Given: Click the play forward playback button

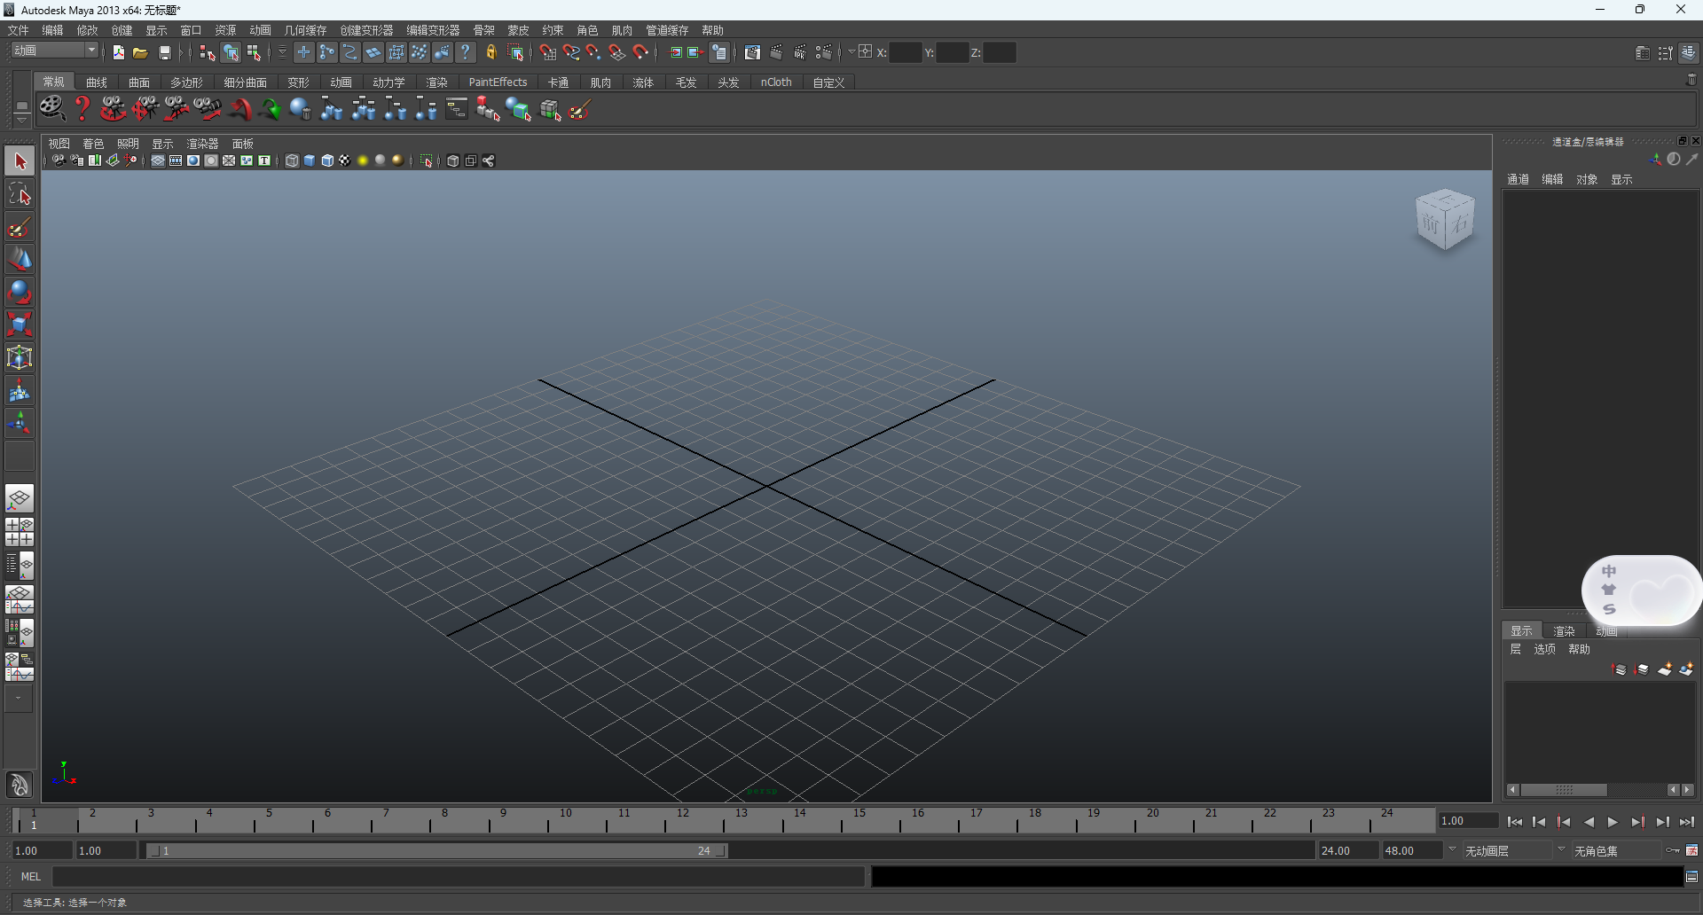Looking at the screenshot, I should click(x=1613, y=823).
